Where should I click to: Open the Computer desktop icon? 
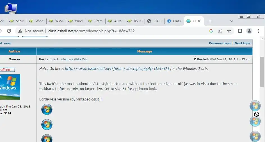[11, 8]
